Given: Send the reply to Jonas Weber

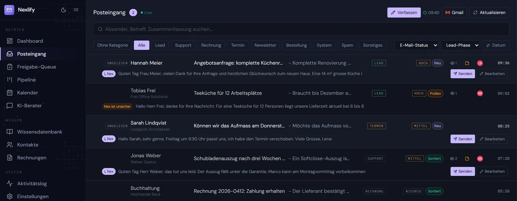Looking at the screenshot, I should [463, 171].
